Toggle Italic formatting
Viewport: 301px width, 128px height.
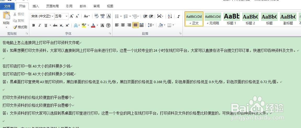(39, 25)
